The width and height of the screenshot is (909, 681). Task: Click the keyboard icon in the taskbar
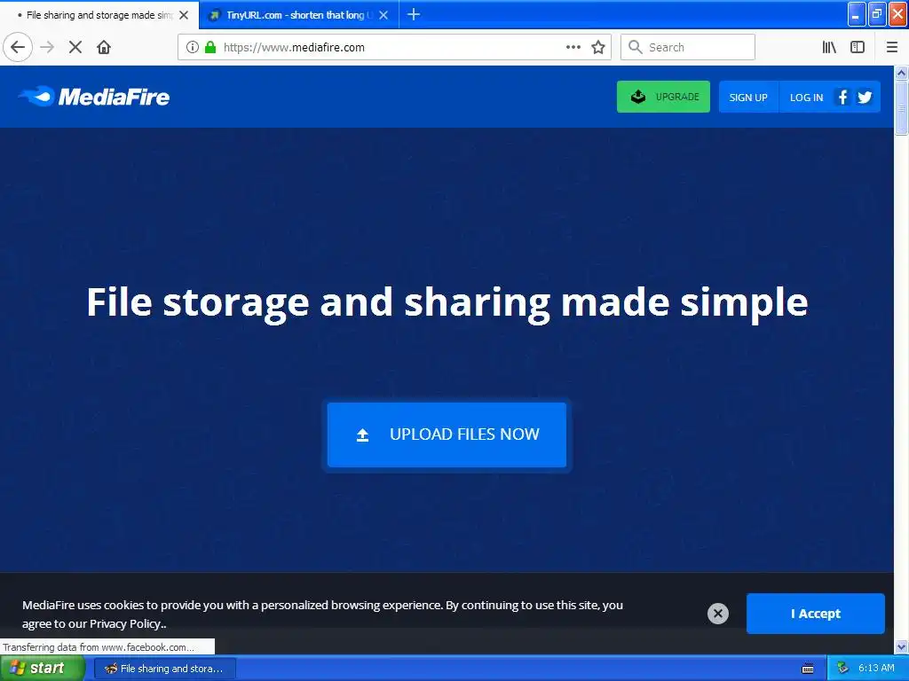point(808,669)
